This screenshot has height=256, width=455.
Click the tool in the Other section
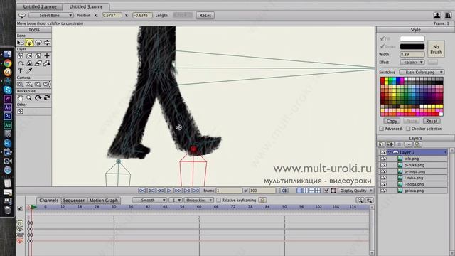coord(21,111)
